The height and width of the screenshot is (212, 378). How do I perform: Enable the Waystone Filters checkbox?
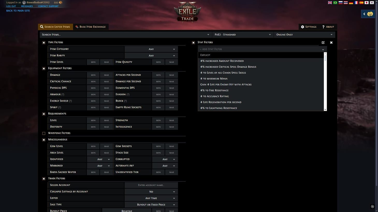[x=44, y=133]
